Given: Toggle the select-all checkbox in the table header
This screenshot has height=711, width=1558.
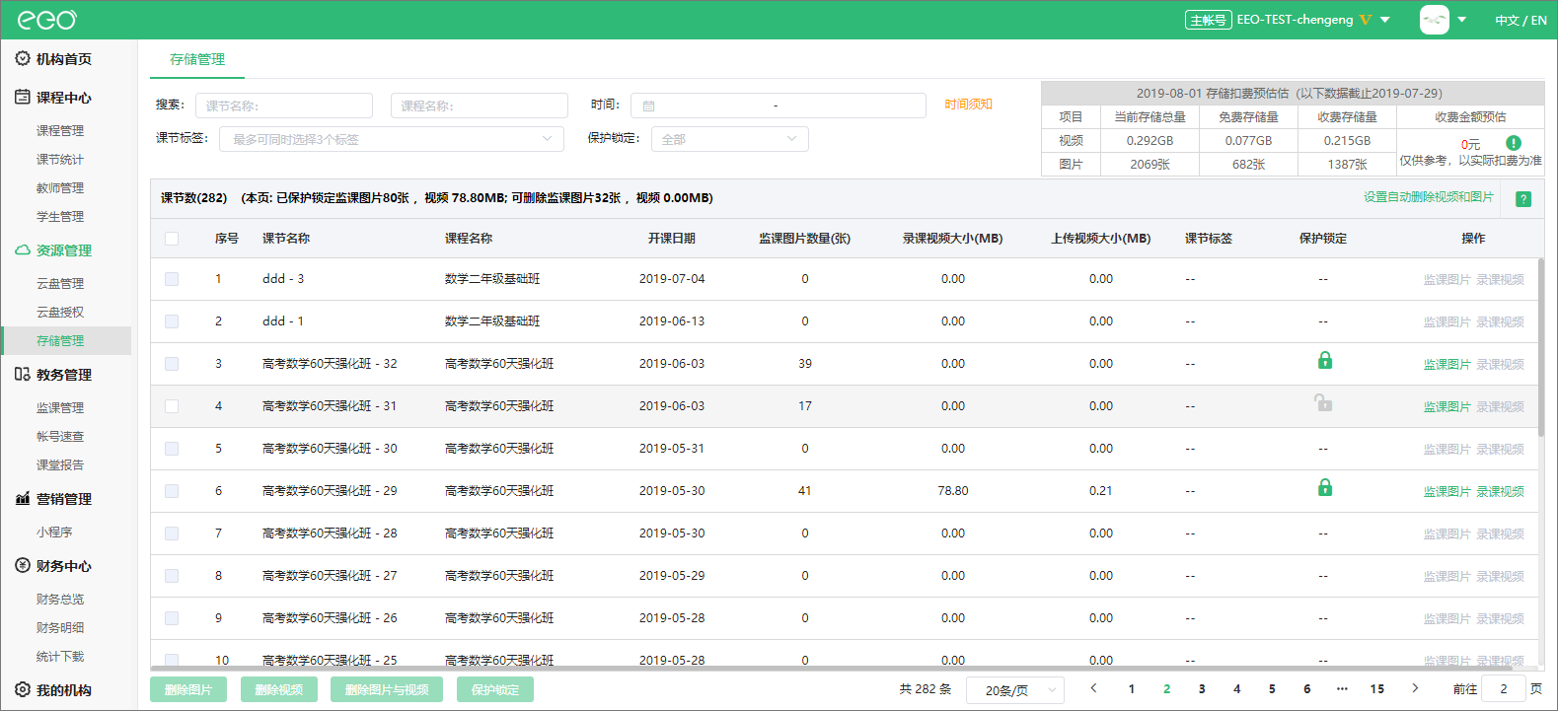Looking at the screenshot, I should point(172,239).
